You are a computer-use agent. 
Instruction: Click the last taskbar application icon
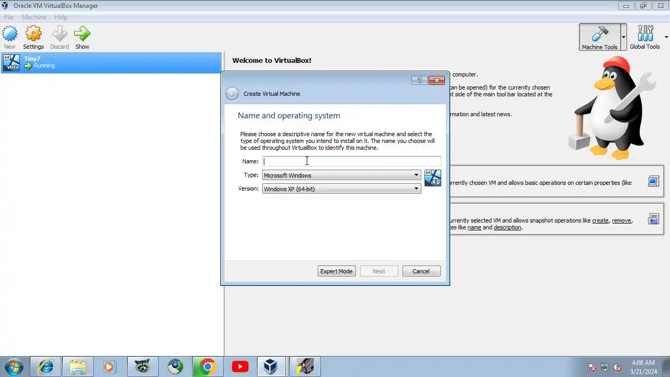[x=305, y=367]
